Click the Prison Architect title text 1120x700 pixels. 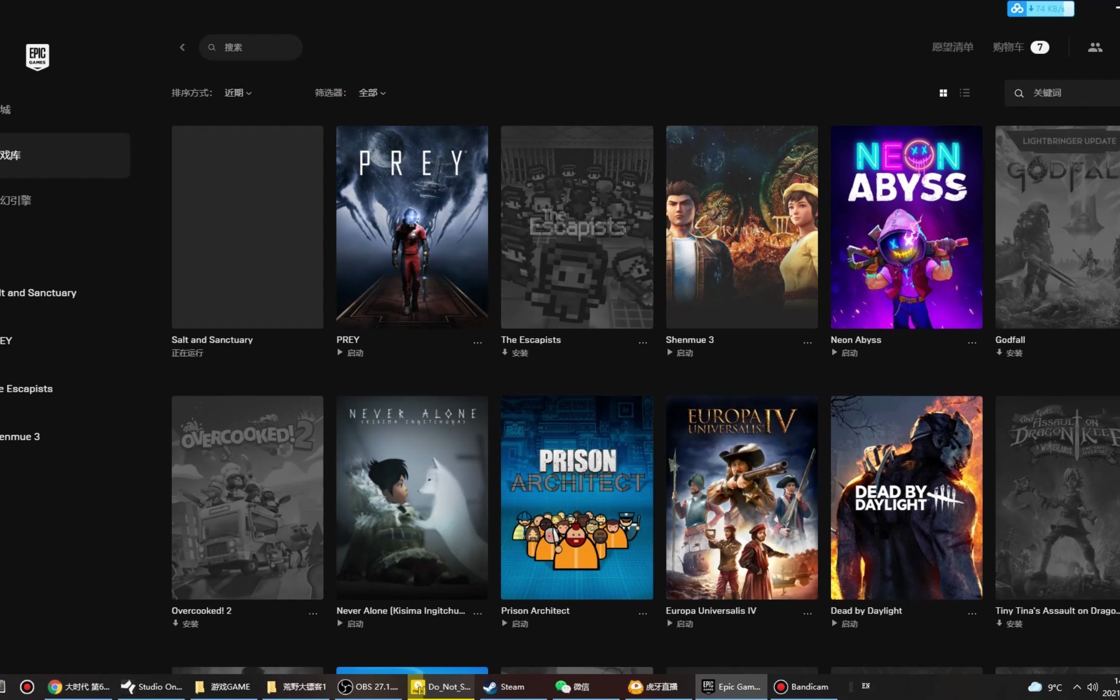coord(535,611)
